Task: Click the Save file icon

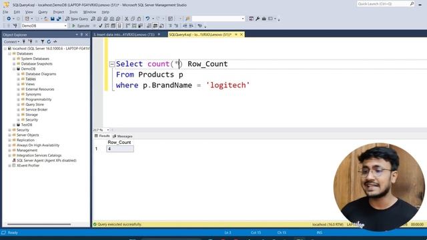Action: point(52,19)
